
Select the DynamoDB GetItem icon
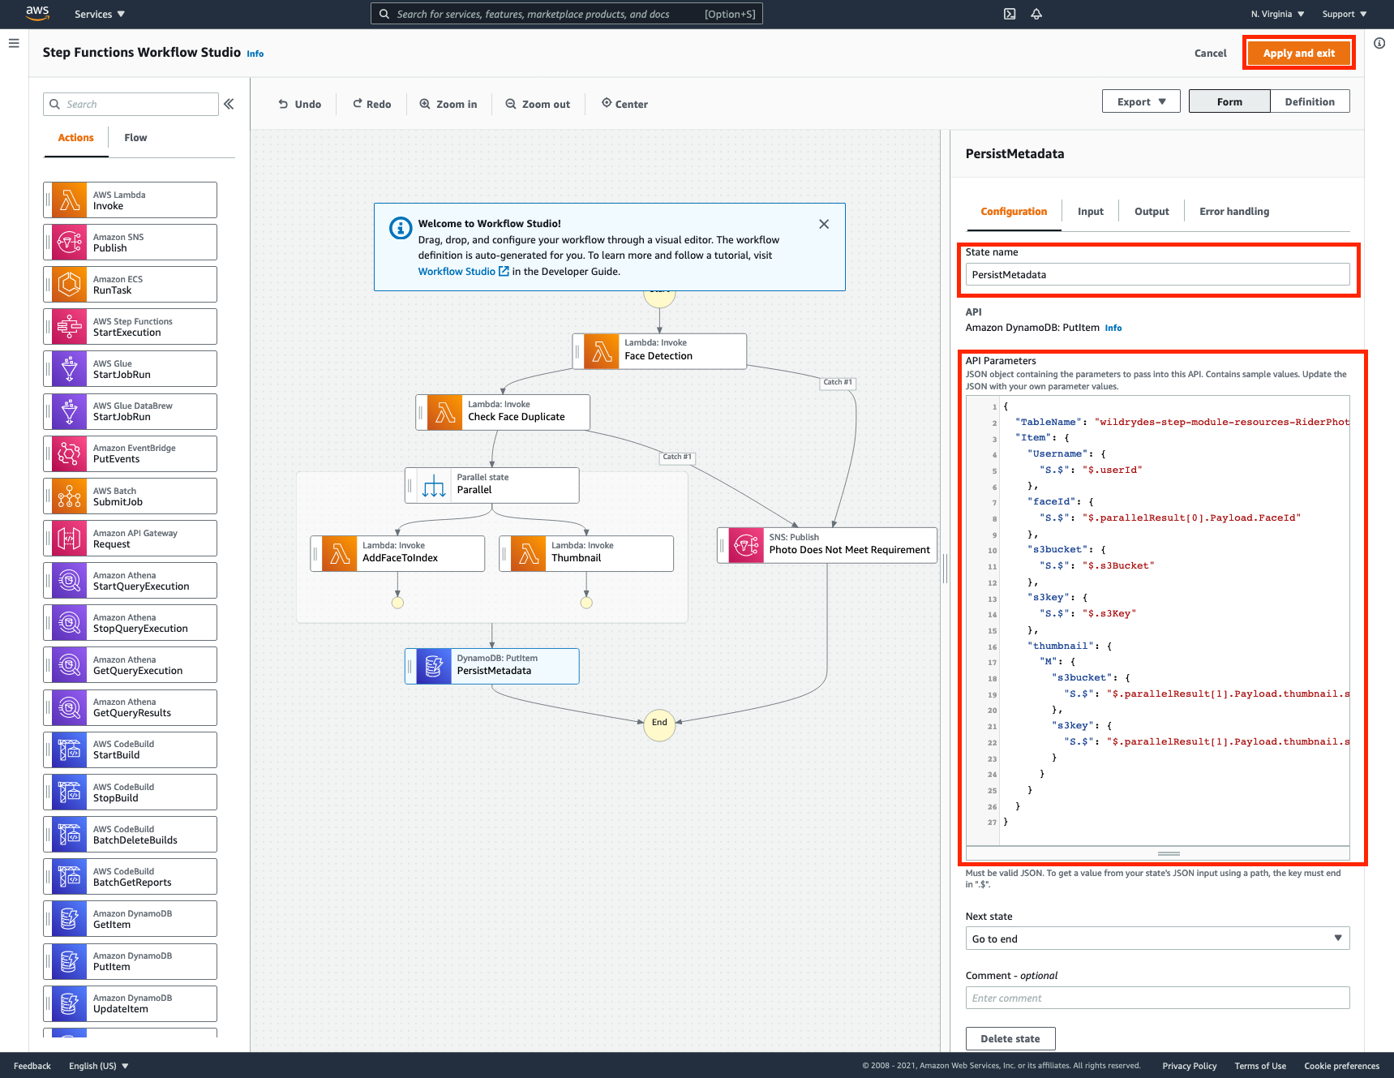(70, 918)
